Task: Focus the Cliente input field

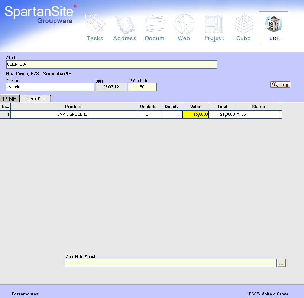Action: click(111, 64)
